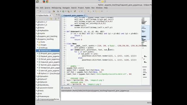Click the New file toolbar icon
This screenshot has width=187, height=105.
[38, 11]
